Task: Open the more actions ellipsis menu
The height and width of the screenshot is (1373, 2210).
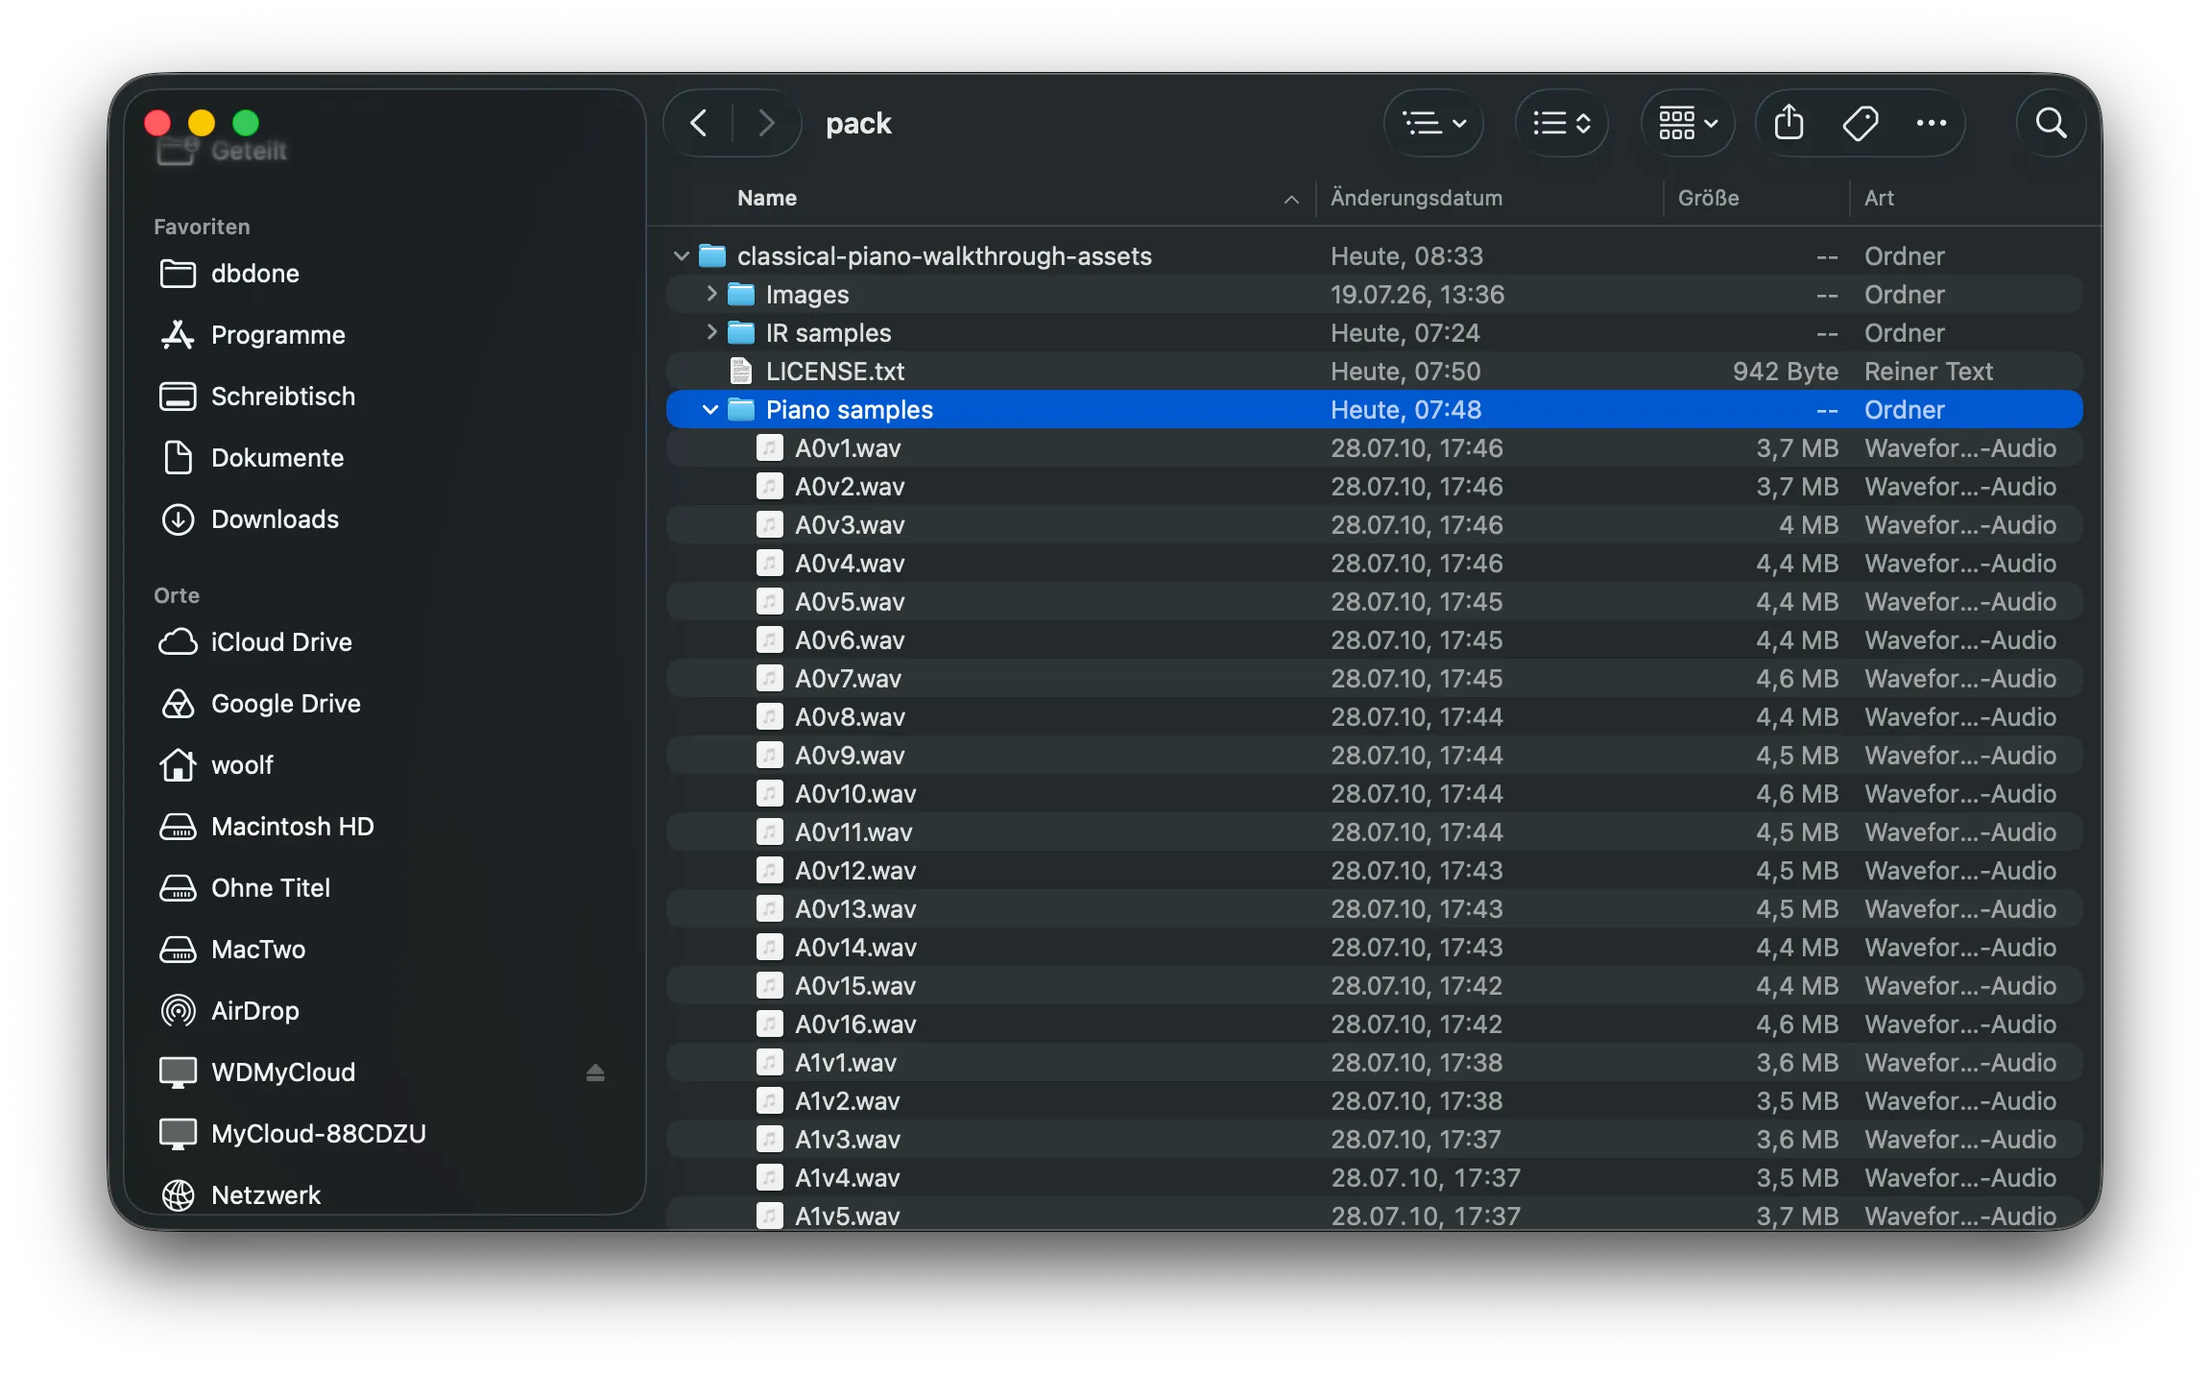Action: tap(1932, 123)
